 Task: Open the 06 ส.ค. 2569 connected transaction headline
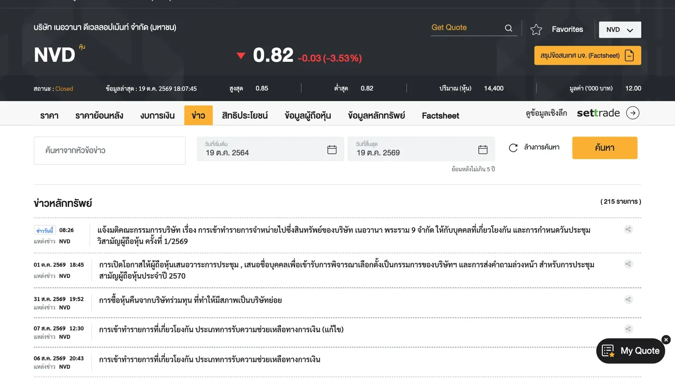tap(210, 359)
